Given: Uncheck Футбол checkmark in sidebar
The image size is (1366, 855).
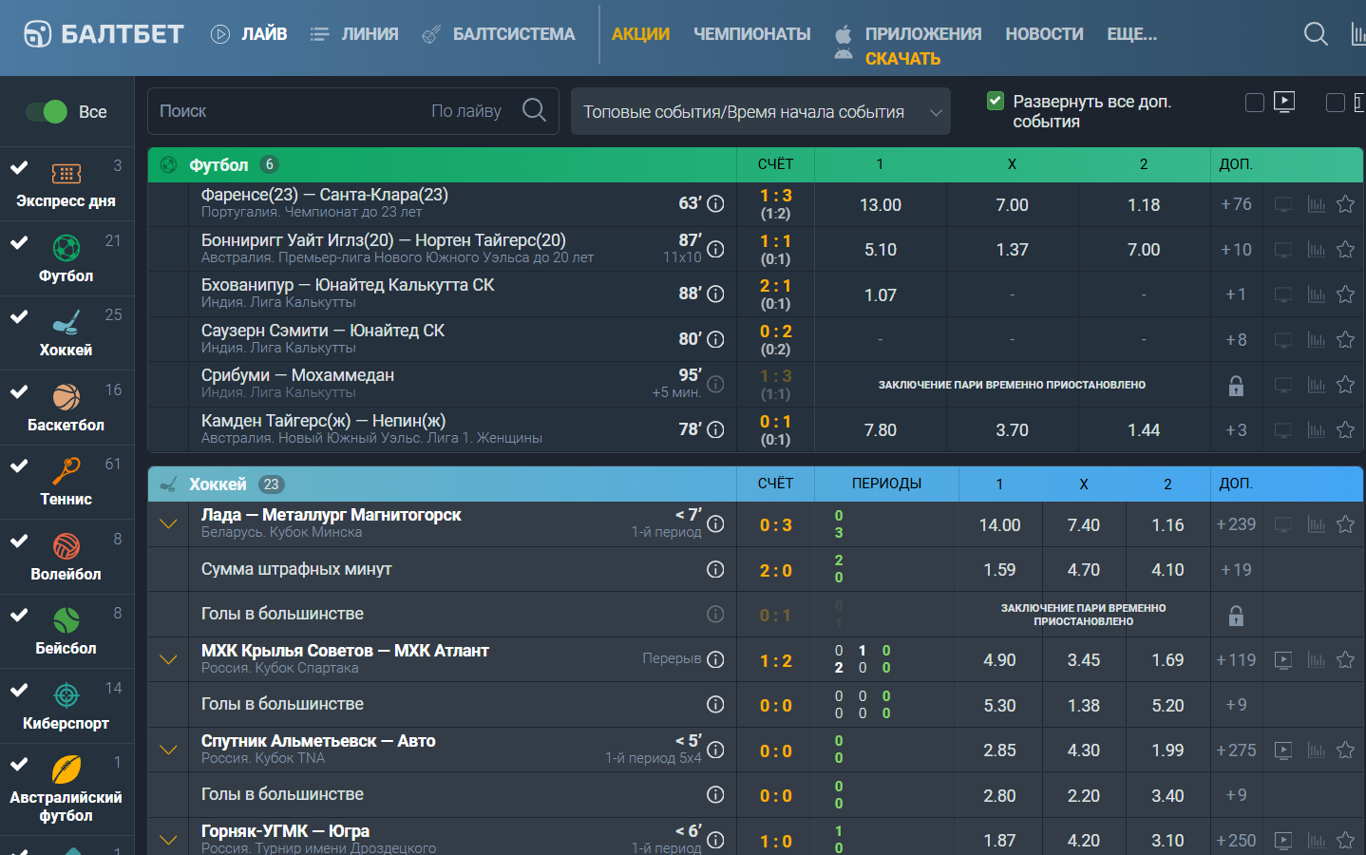Looking at the screenshot, I should click(x=19, y=242).
